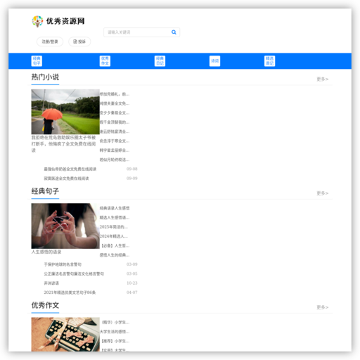Image resolution: width=360 pixels, height=360 pixels.
Task: Open the 注册/登录 button
Action: [50, 41]
